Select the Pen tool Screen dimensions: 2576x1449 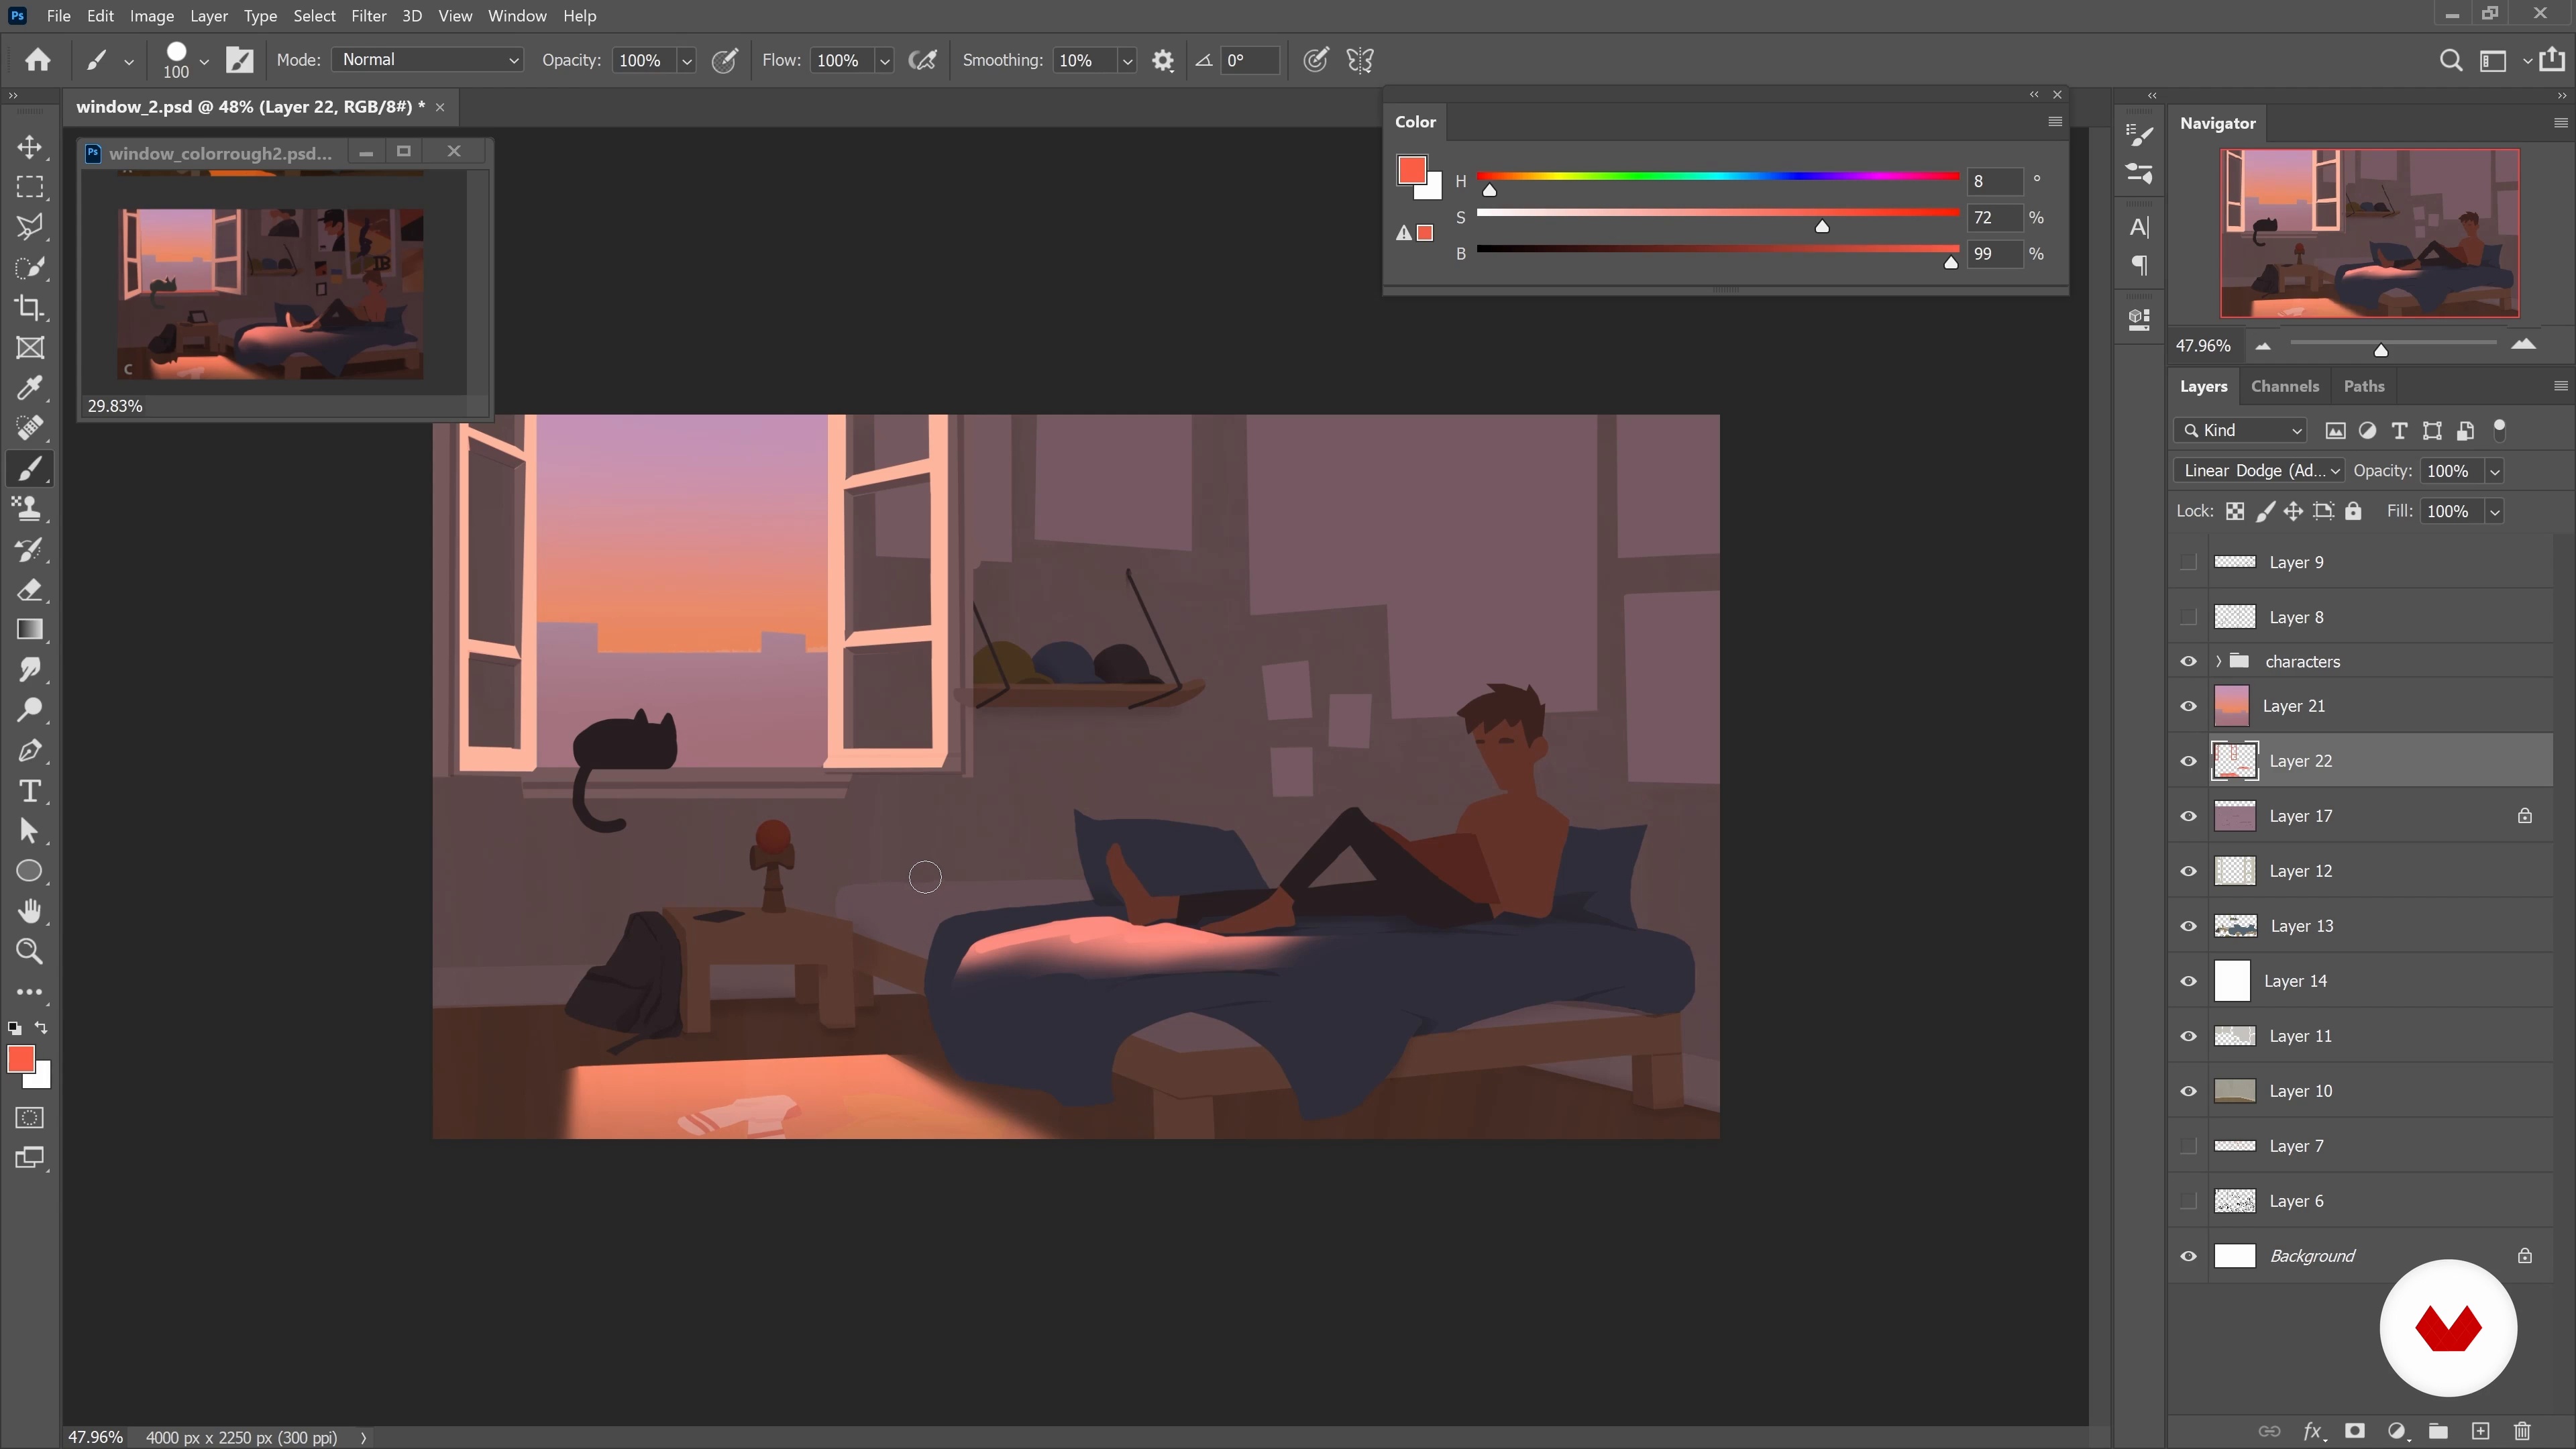pos(30,750)
